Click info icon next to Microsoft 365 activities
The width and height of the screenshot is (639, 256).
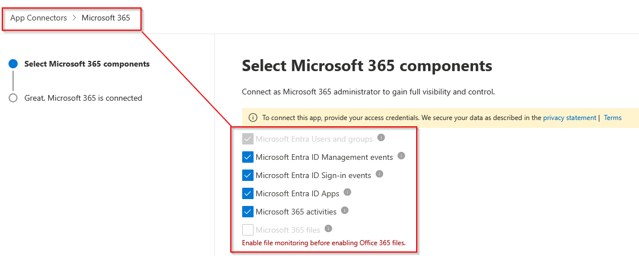(345, 210)
